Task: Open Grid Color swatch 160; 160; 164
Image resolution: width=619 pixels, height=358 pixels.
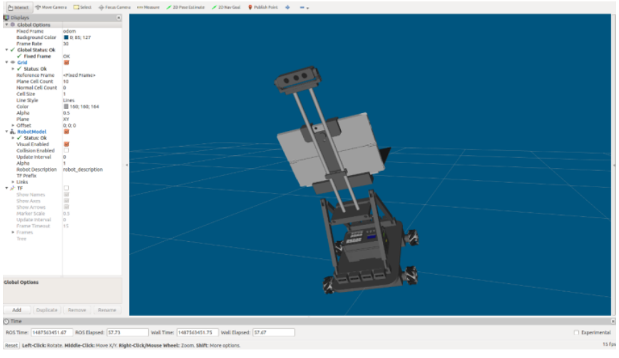Action: pyautogui.click(x=66, y=107)
